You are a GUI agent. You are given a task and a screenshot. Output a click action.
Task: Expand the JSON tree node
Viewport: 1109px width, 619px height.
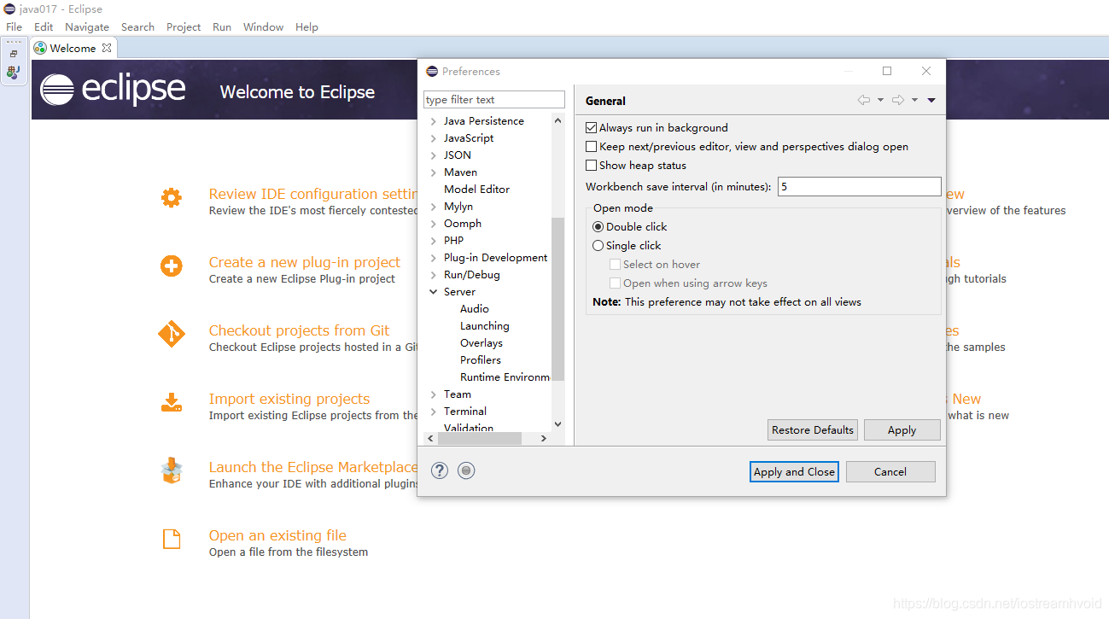tap(434, 155)
